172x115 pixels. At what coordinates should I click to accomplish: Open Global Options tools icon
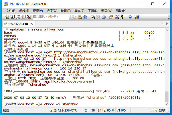[x=117, y=17]
